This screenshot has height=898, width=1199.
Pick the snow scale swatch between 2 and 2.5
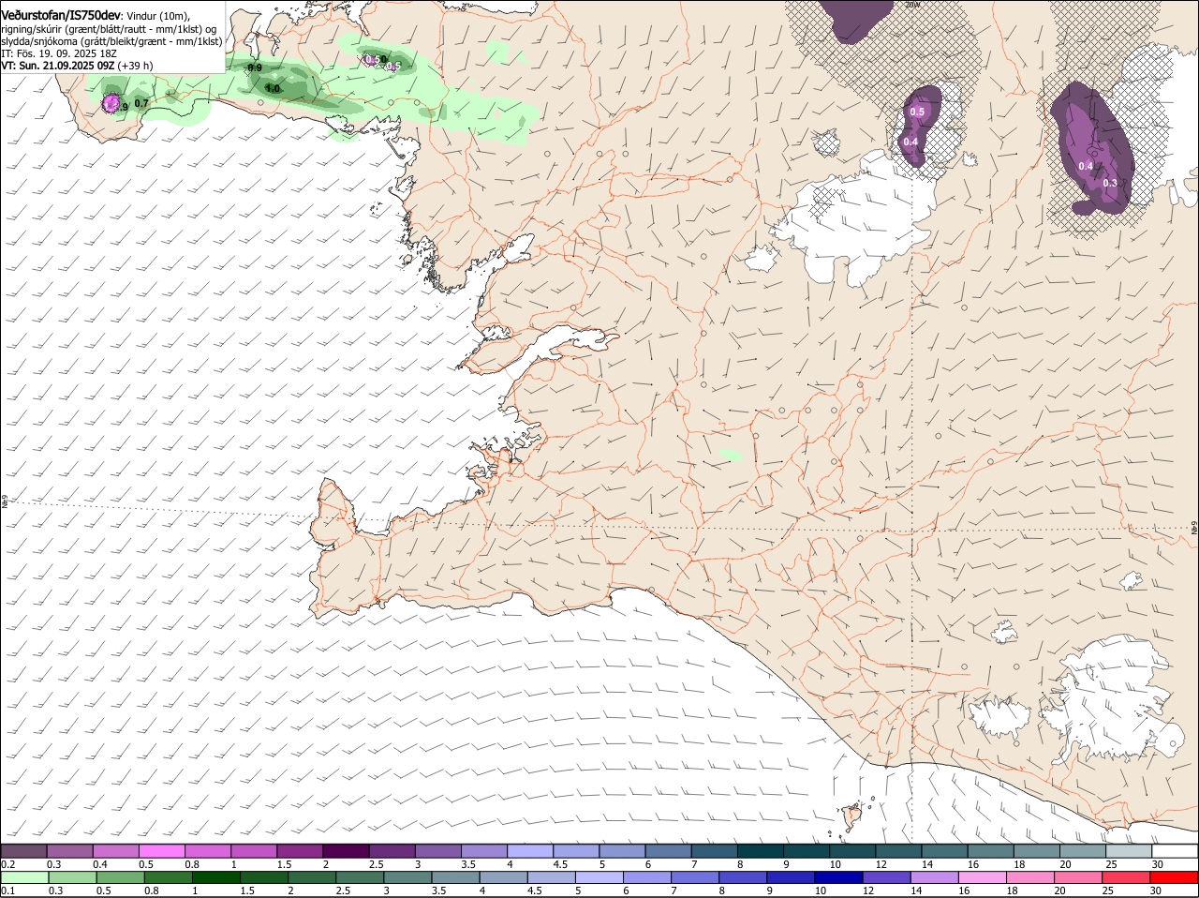(x=347, y=851)
